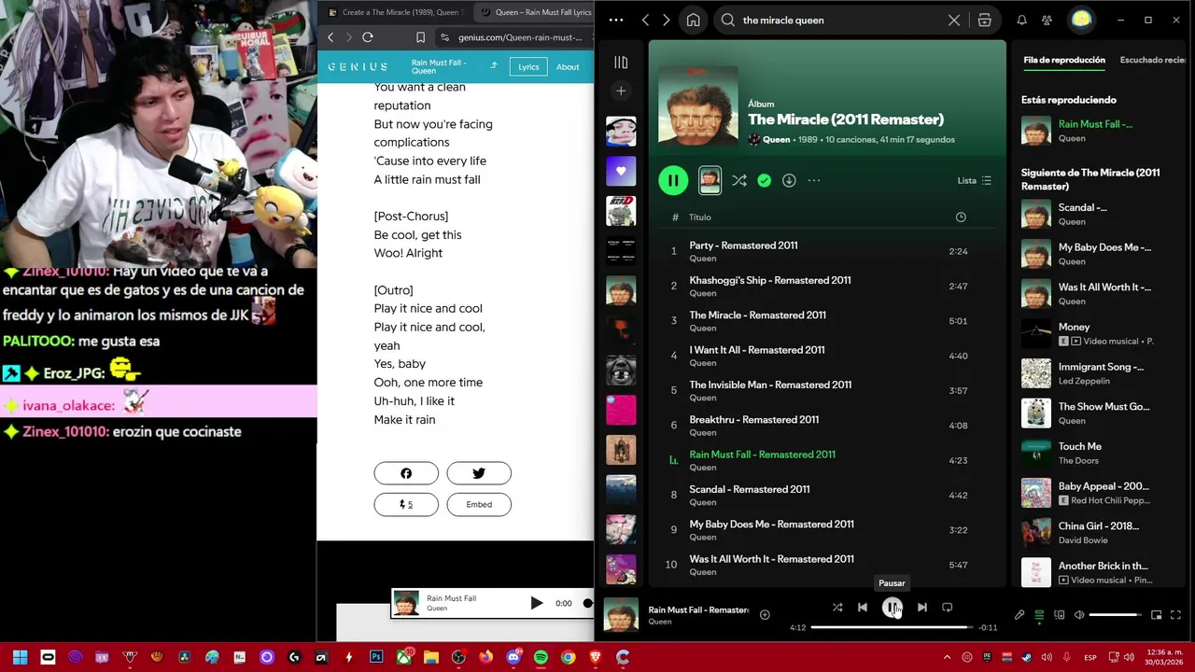
Task: Open Browse icon beside search bar
Action: pos(985,20)
